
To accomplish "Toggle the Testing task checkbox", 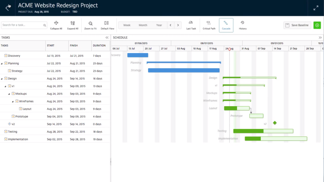I will point(6,132).
